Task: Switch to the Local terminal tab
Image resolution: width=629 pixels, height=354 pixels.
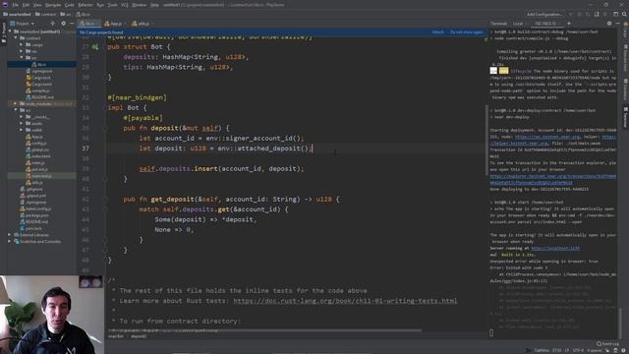Action: (518, 24)
